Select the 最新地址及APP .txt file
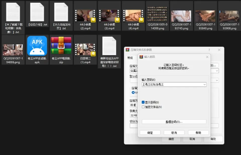 [109, 52]
